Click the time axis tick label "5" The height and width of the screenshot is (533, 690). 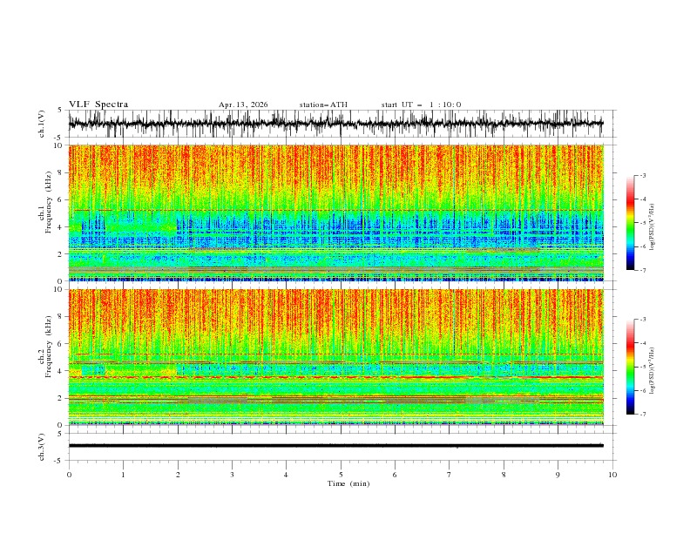point(341,475)
